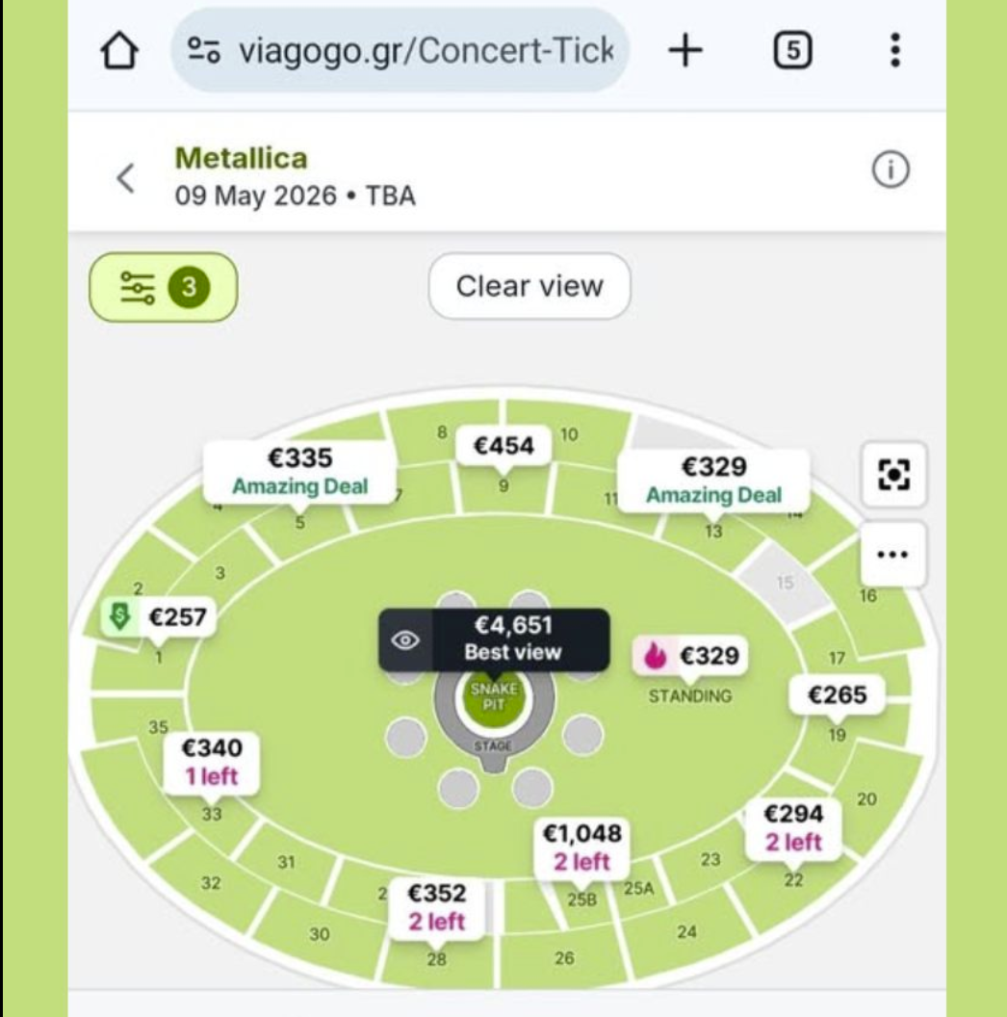Choose the €1,048 listing with 2 left
1007x1017 pixels.
point(581,847)
